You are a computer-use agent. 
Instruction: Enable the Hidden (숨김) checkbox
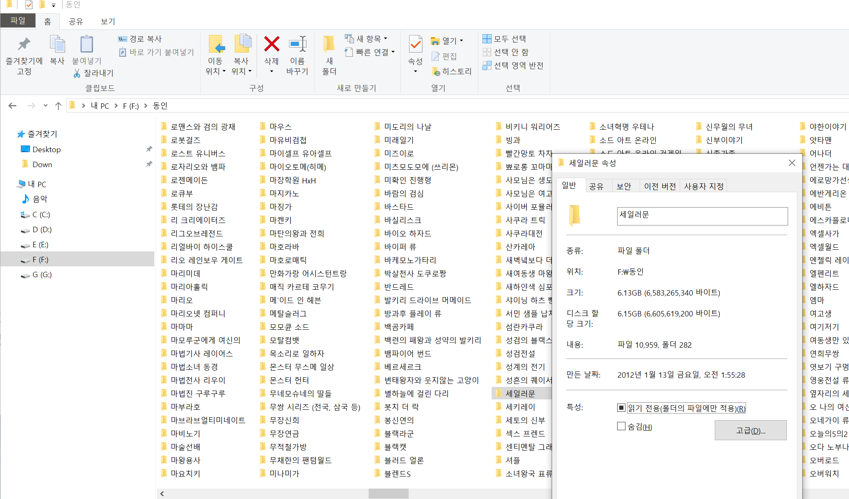621,426
